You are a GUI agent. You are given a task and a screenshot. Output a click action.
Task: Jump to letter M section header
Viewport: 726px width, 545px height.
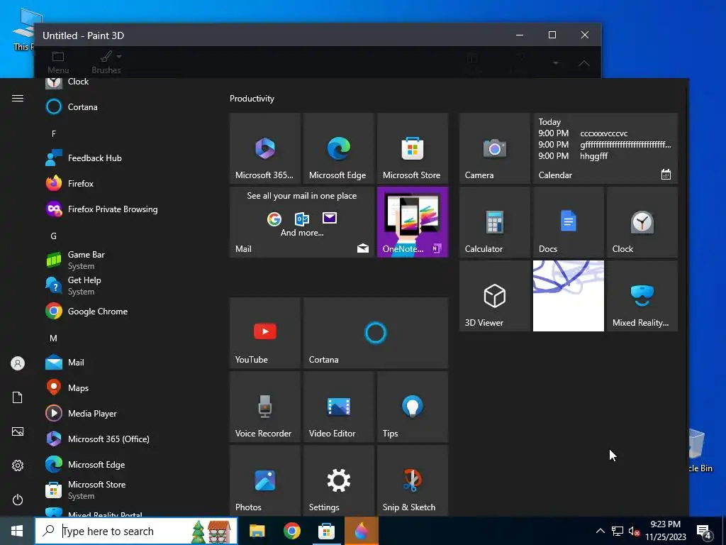pyautogui.click(x=54, y=338)
